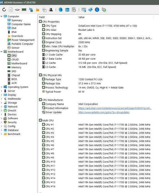Select the IPMI tree item

click(12, 32)
